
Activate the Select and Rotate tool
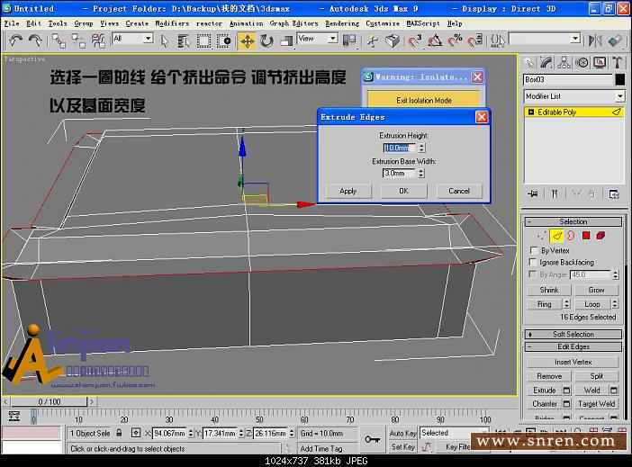[267, 40]
